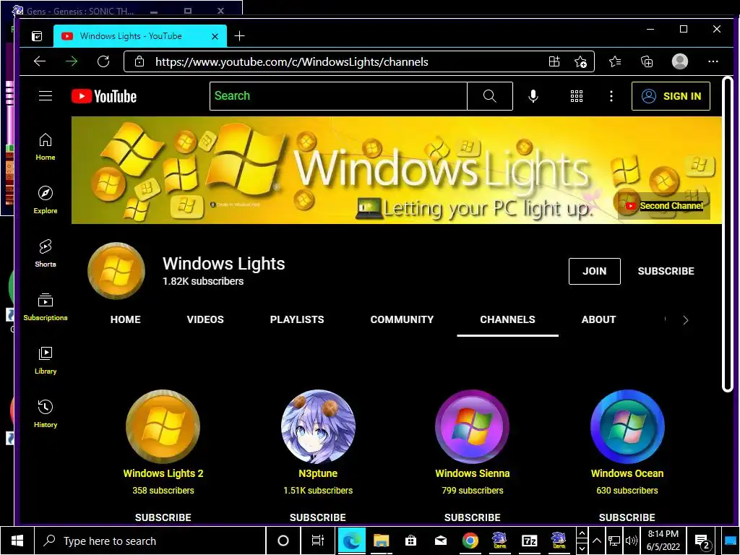Click the page vertical scrollbar

pos(727,234)
